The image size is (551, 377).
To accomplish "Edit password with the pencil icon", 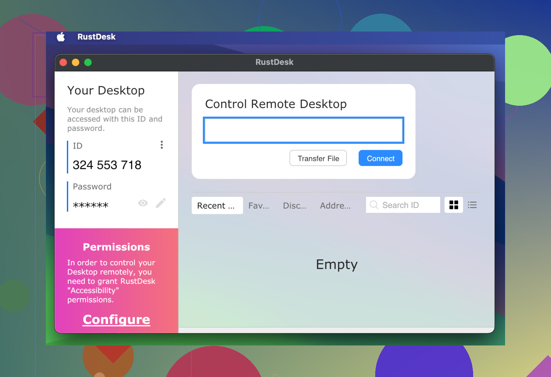I will (x=161, y=203).
